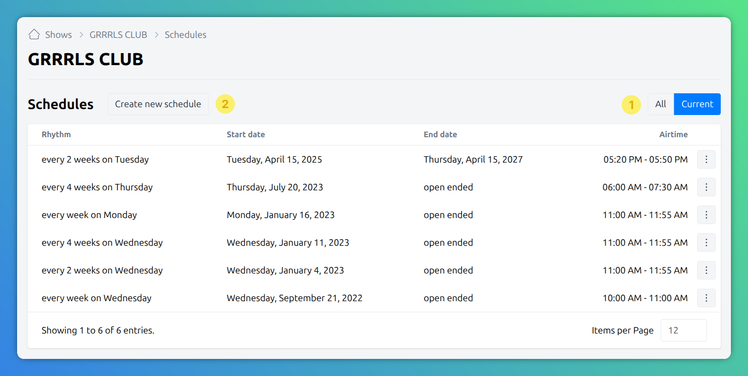Click '06:00 AM - 07:30 AM' airtime
This screenshot has height=376, width=748.
(645, 187)
